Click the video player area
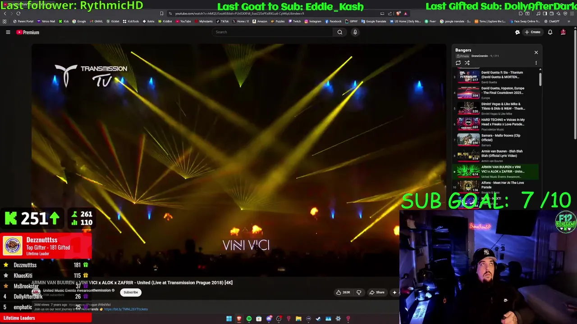Screen dimensions: 577x324 [239, 160]
